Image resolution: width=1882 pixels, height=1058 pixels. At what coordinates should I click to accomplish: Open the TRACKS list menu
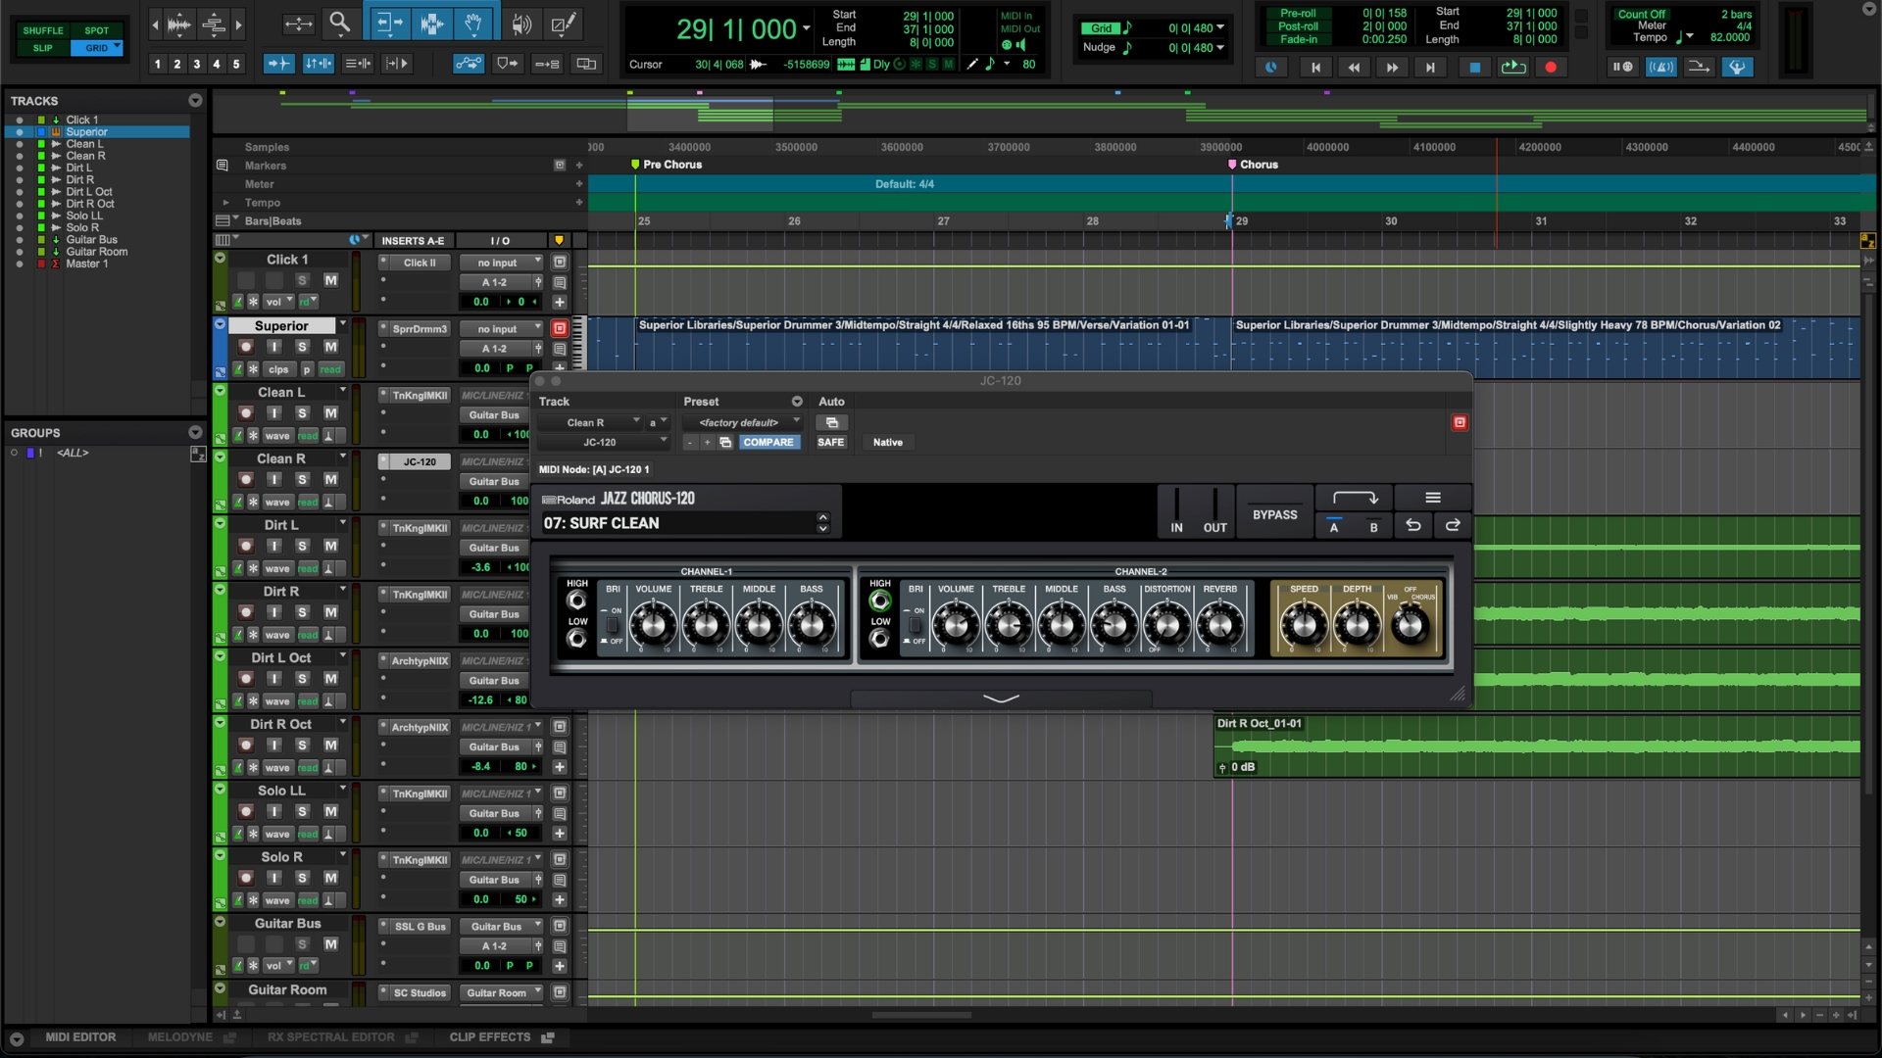click(x=195, y=100)
